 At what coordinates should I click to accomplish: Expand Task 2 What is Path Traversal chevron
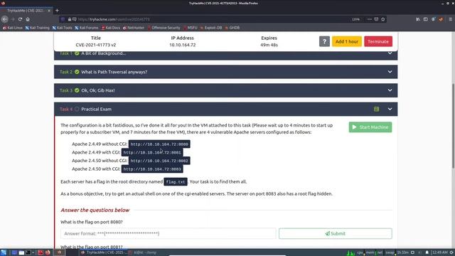point(390,72)
